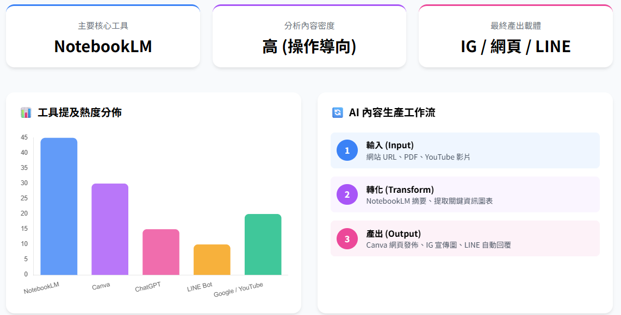Click the text IG / 網頁 / LINE

coord(516,47)
